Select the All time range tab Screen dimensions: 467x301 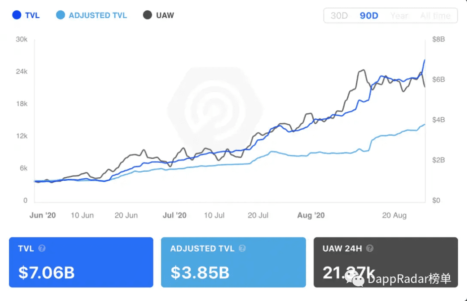[x=435, y=16]
